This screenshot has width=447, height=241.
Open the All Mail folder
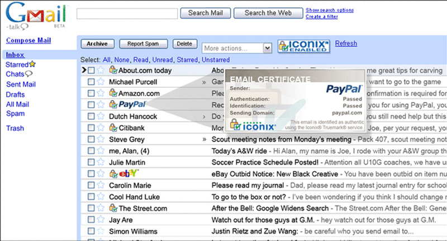point(18,105)
